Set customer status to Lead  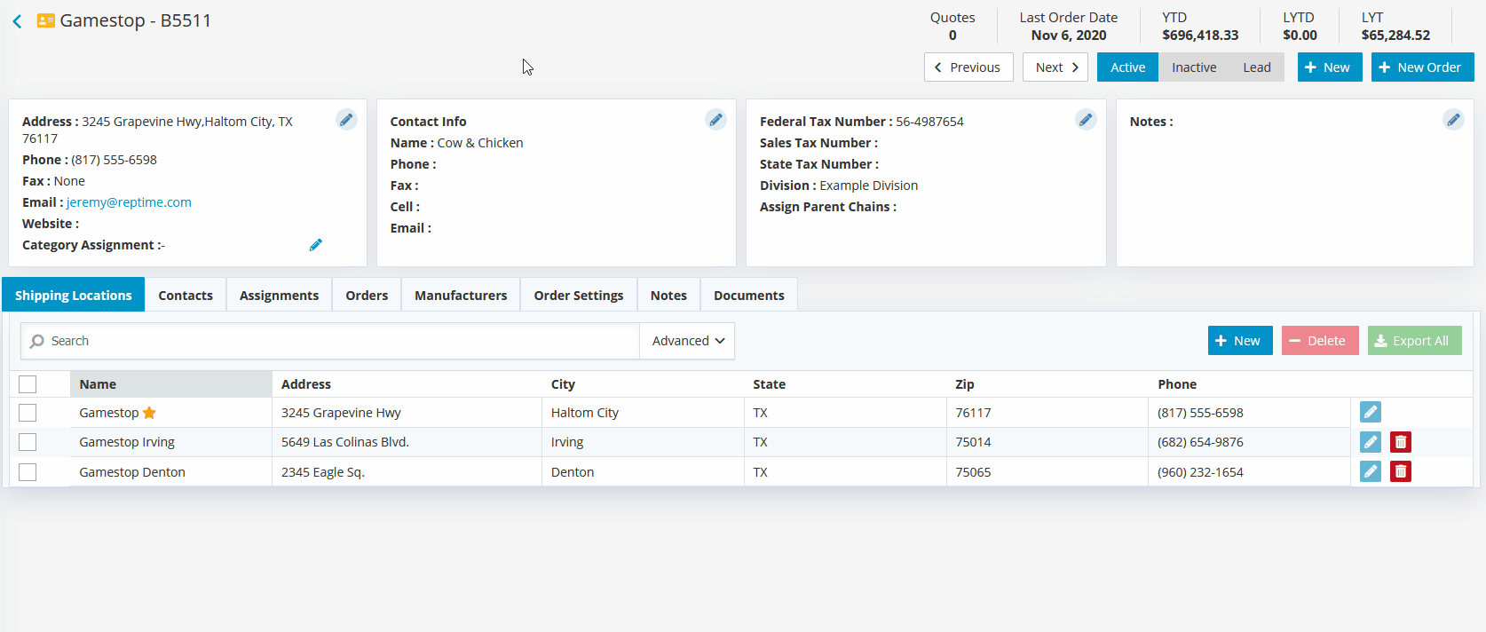[x=1257, y=67]
